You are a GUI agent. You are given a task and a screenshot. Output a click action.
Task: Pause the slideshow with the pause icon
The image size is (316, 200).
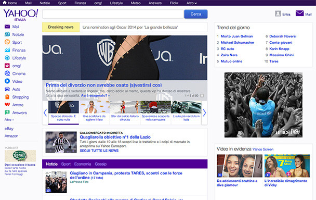coord(202,95)
